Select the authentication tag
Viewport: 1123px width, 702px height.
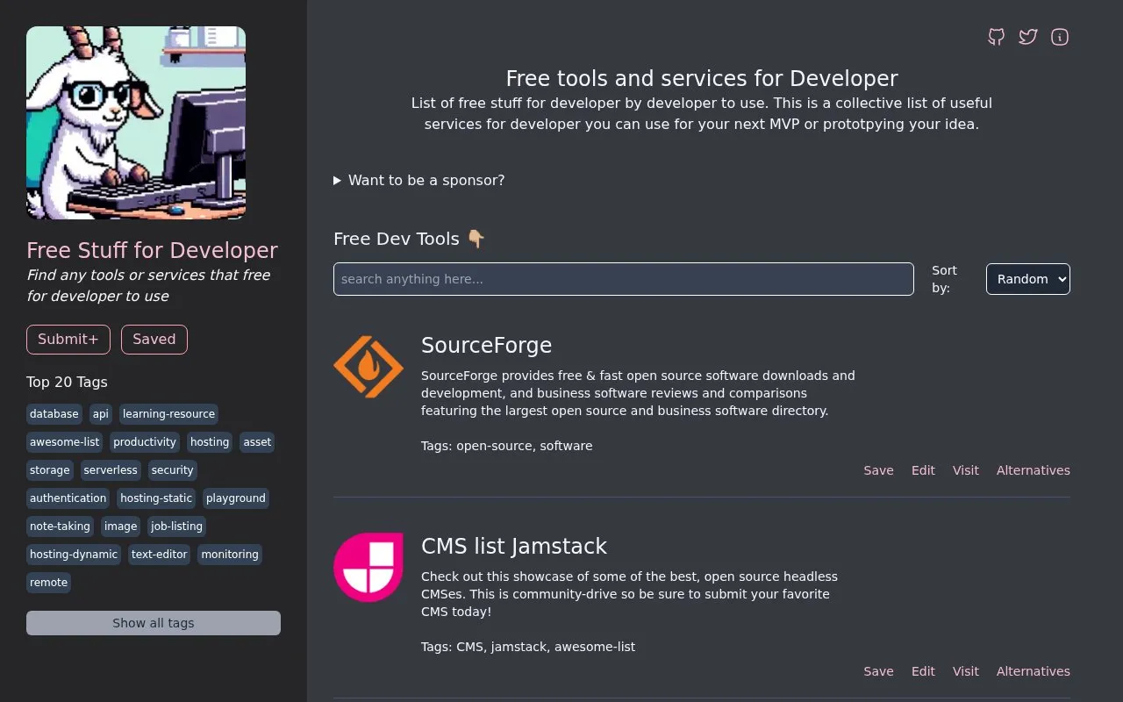tap(68, 498)
